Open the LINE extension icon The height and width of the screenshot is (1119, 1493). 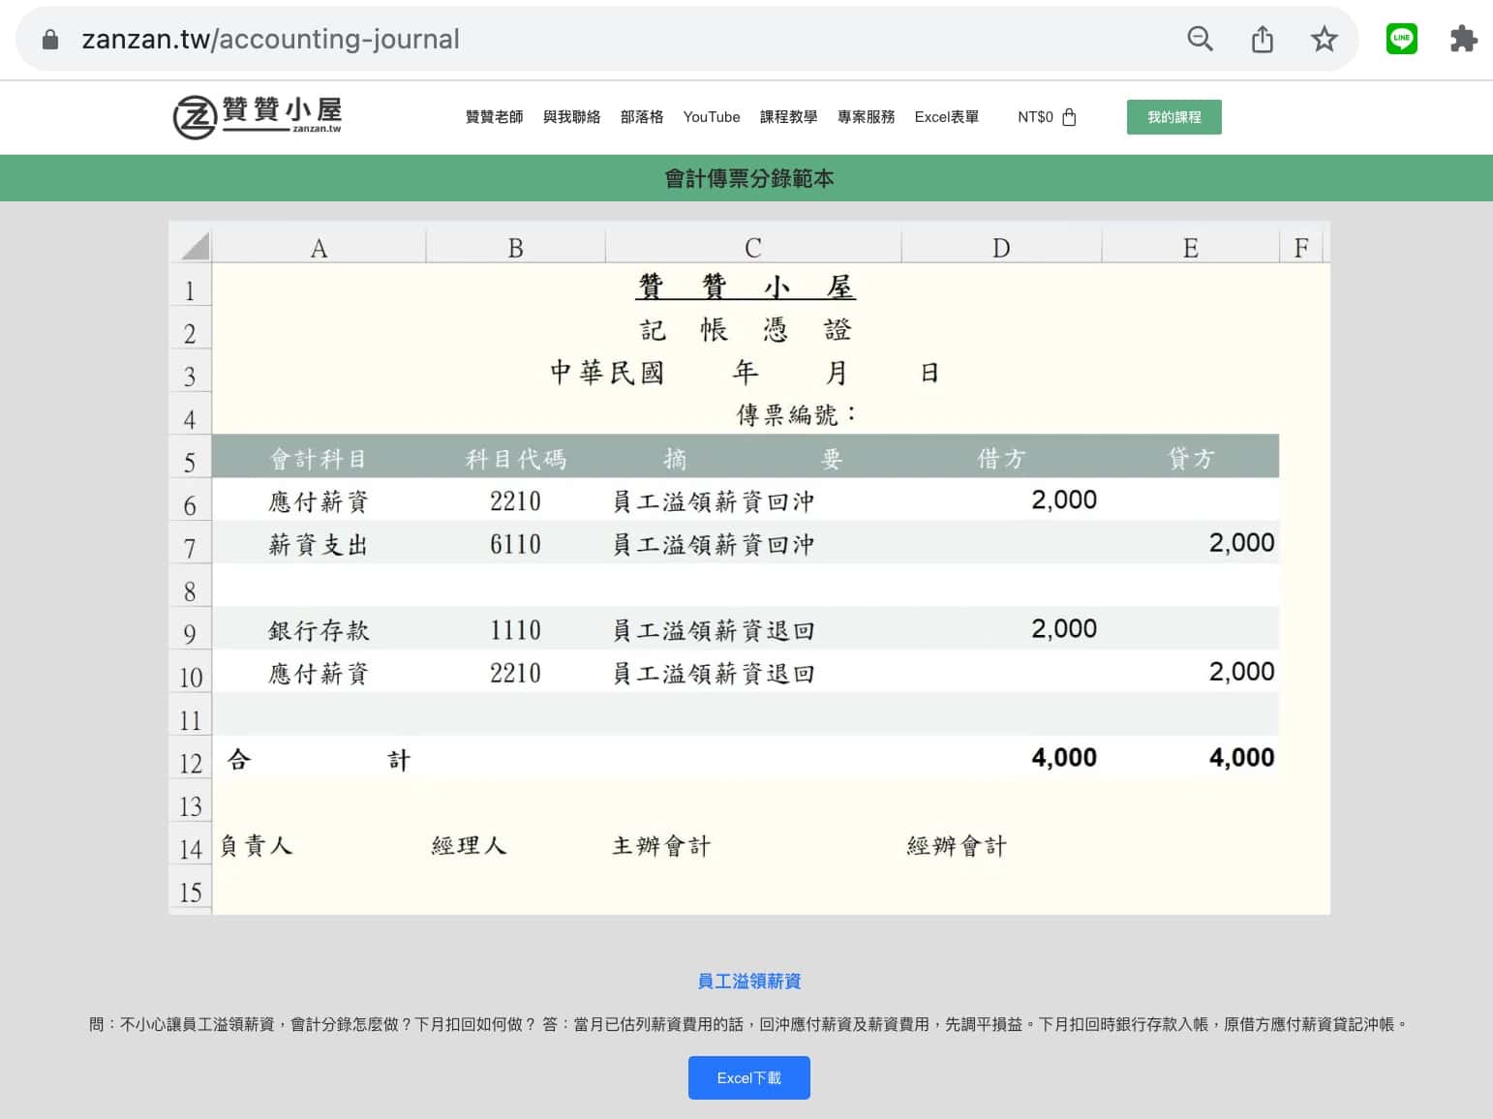1401,39
